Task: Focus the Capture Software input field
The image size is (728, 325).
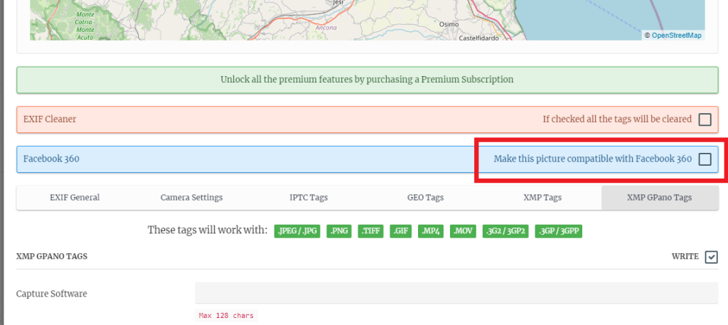Action: pos(456,293)
